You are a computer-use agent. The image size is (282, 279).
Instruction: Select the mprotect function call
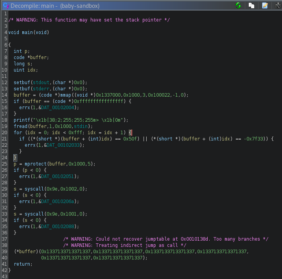[36, 164]
